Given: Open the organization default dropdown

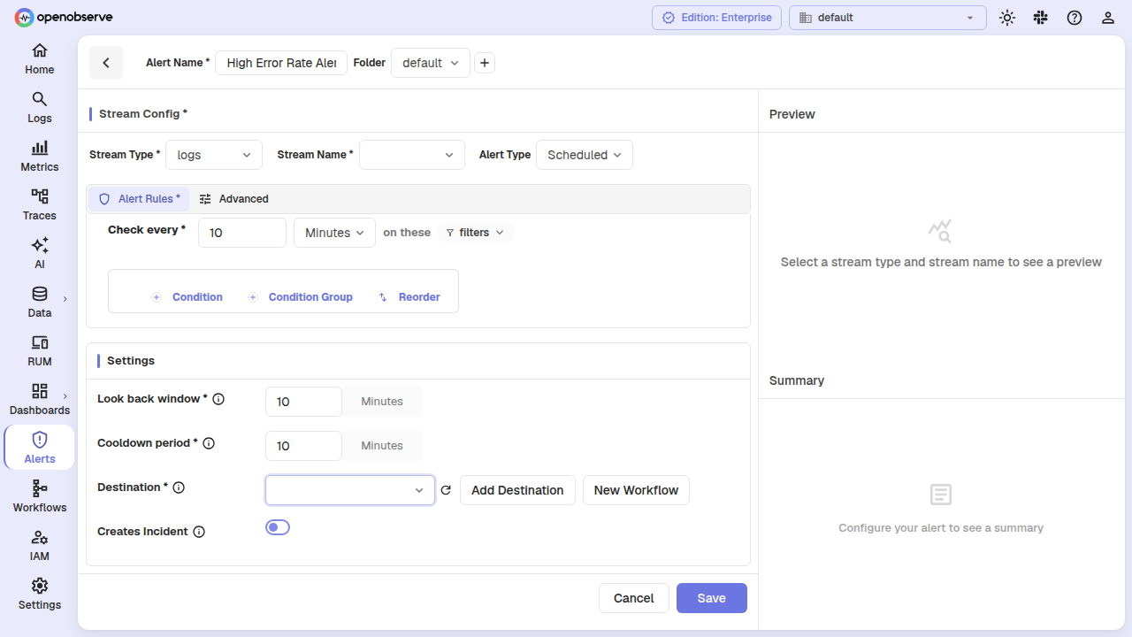Looking at the screenshot, I should pos(888,18).
